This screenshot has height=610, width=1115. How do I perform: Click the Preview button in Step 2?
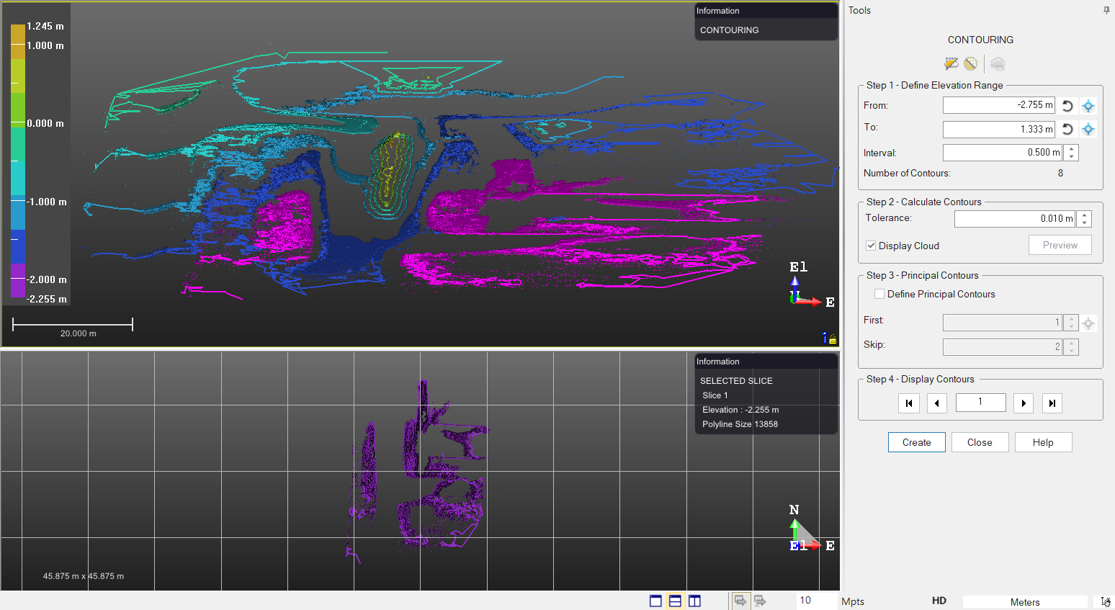(x=1060, y=245)
